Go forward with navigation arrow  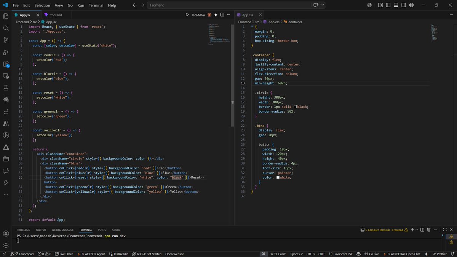click(x=142, y=5)
